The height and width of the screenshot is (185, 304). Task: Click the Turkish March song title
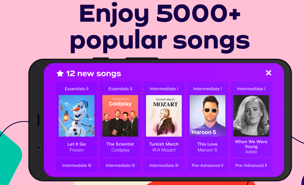[x=164, y=144]
